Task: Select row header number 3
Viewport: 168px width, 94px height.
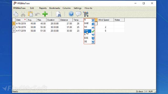Action: coord(14,31)
